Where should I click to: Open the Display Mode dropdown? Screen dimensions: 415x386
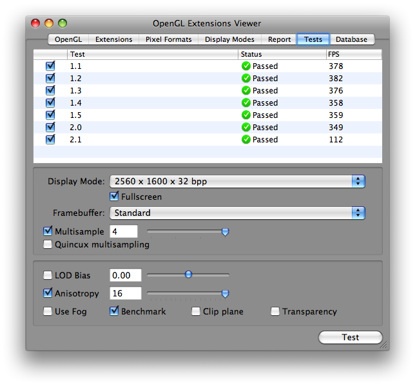pos(237,181)
